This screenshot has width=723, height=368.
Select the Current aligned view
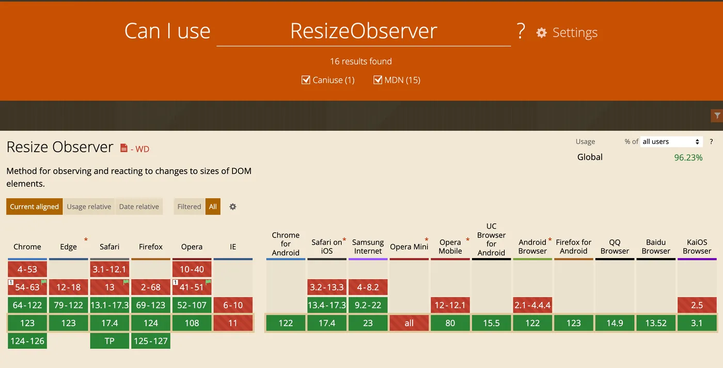click(35, 206)
